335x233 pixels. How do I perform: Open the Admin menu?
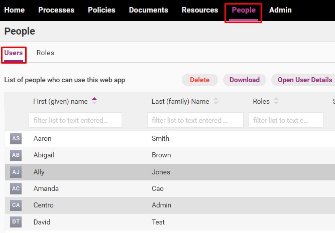click(x=280, y=10)
